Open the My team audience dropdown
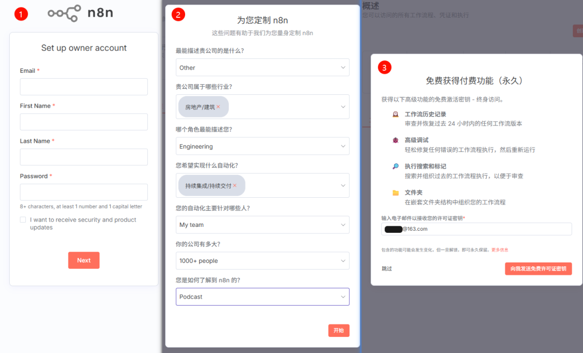583x353 pixels. 262,225
